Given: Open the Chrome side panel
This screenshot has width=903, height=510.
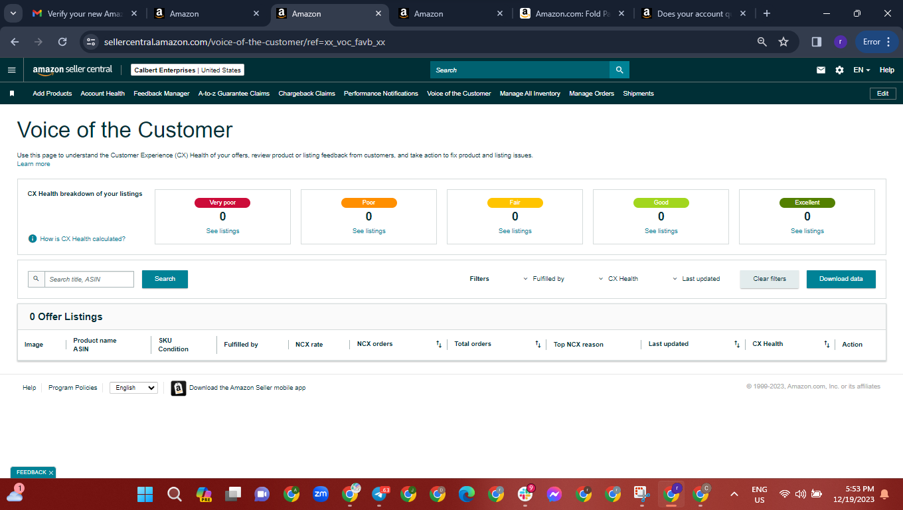Looking at the screenshot, I should 817,42.
